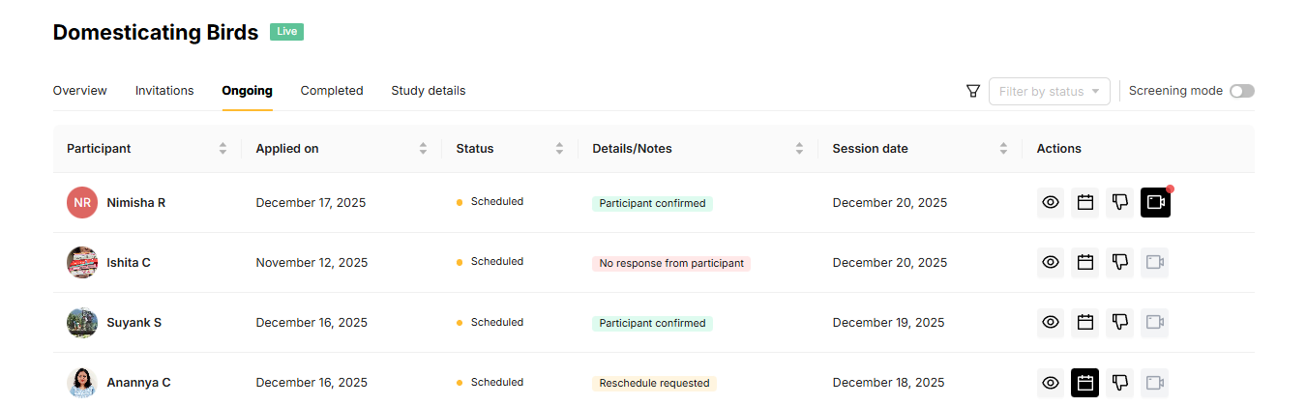Click the Study details tab

tap(429, 91)
